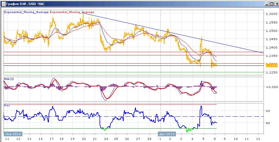
Task: Maximize the EUR/USD chart window
Action: coord(271,4)
